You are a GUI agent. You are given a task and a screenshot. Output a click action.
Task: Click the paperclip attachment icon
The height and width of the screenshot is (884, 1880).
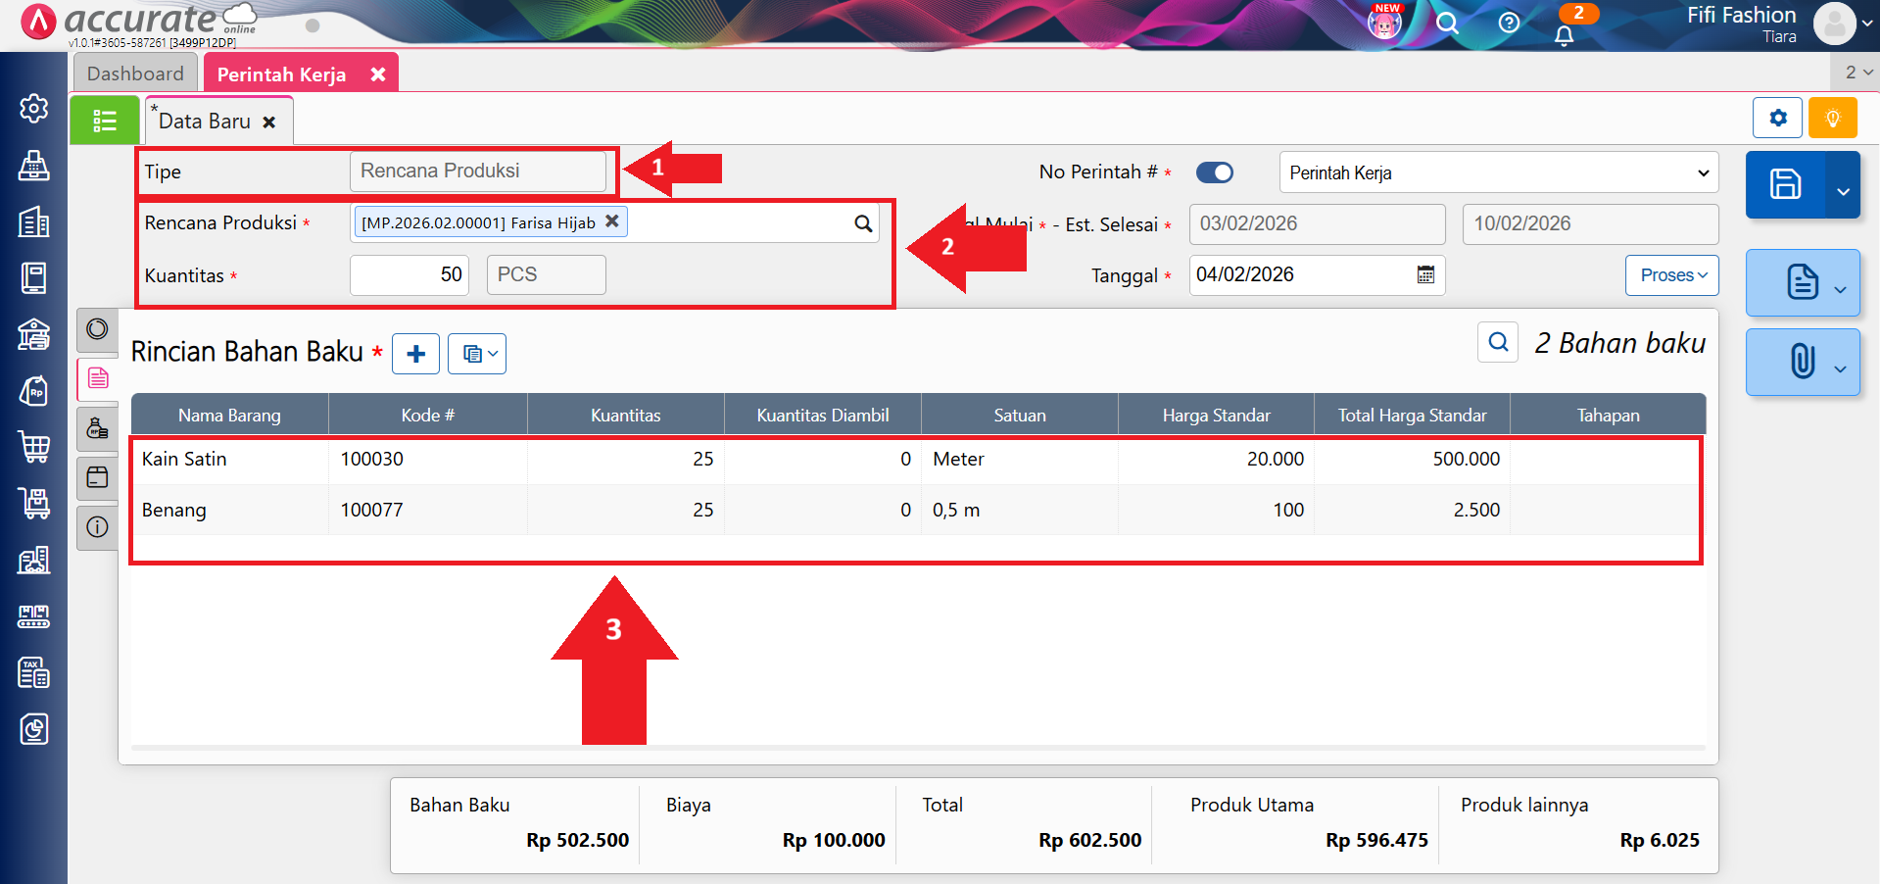(x=1802, y=362)
